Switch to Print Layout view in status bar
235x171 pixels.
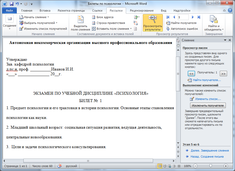point(160,166)
